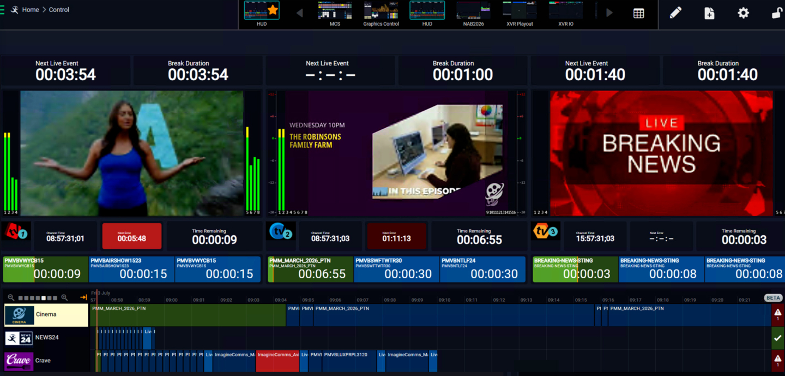Image resolution: width=785 pixels, height=376 pixels.
Task: Click TV3 Channel Time 15:57:31;03
Action: tap(595, 236)
